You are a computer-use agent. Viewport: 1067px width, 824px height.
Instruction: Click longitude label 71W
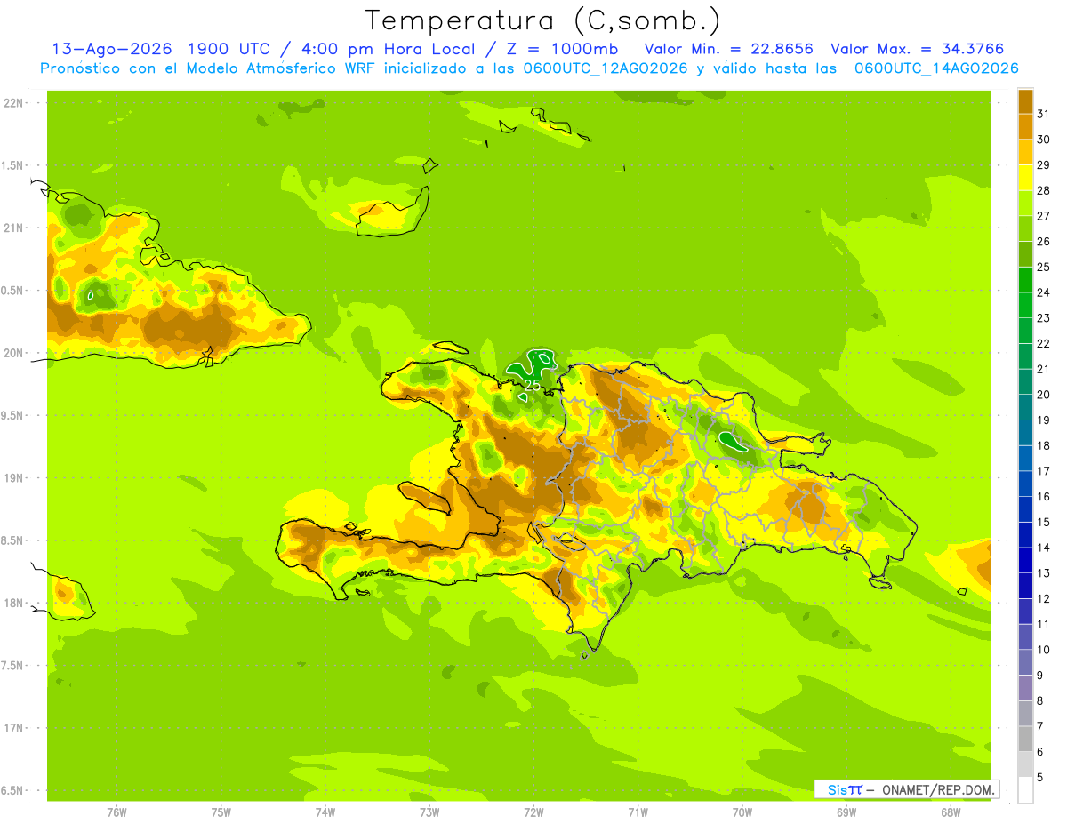(x=638, y=812)
